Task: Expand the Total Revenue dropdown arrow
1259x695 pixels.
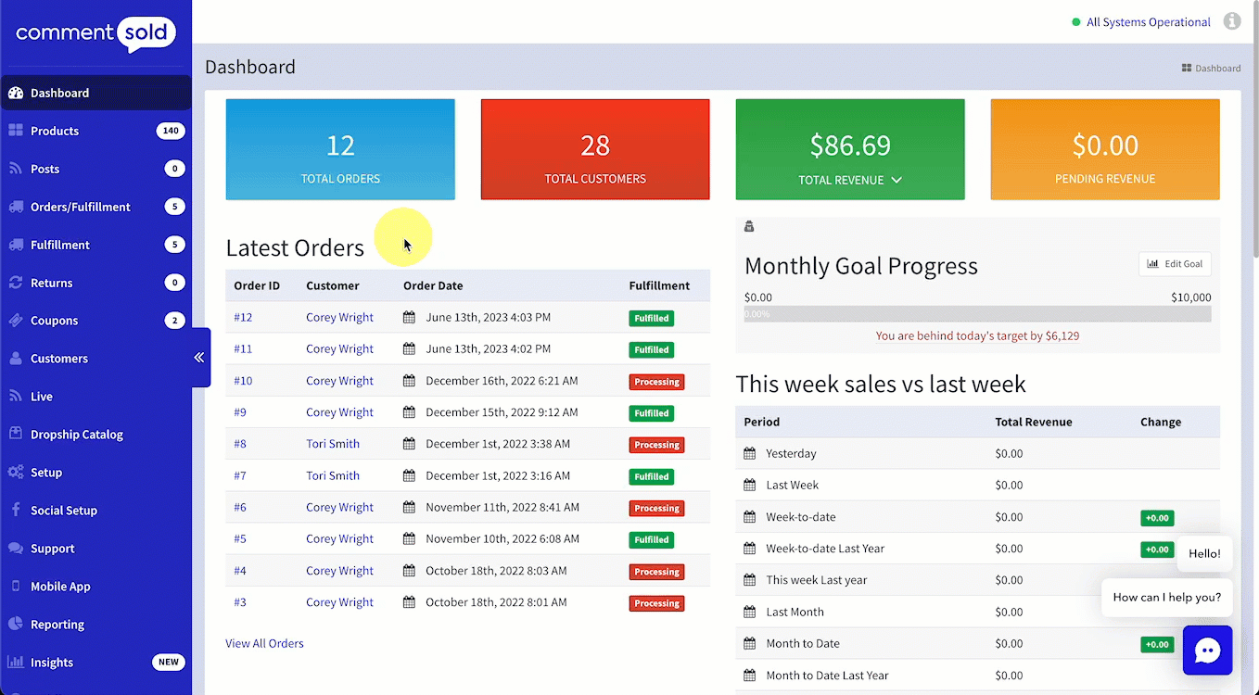Action: click(x=897, y=180)
